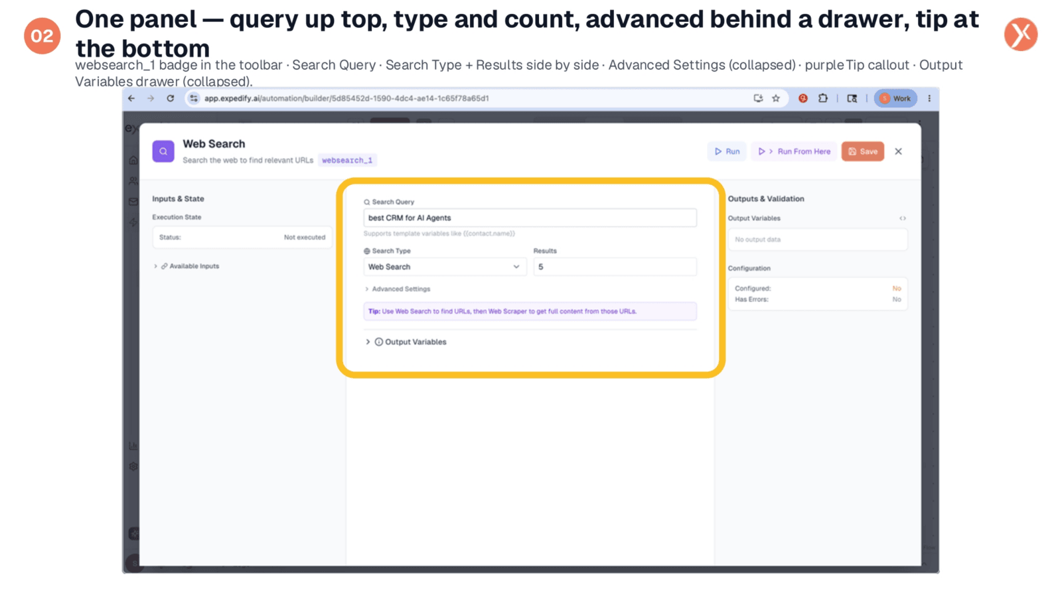Viewport: 1062px width, 597px height.
Task: Click the Search Query input field
Action: (x=530, y=218)
